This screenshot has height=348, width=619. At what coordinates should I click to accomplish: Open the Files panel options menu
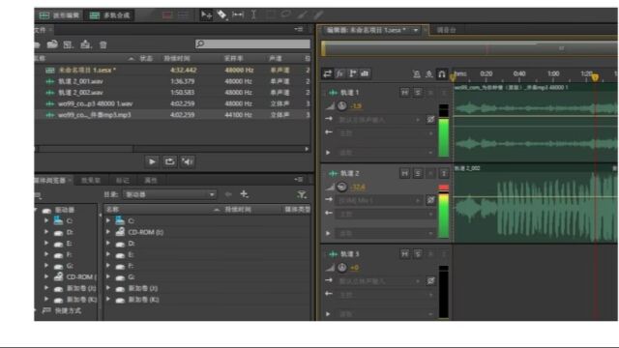click(x=299, y=29)
